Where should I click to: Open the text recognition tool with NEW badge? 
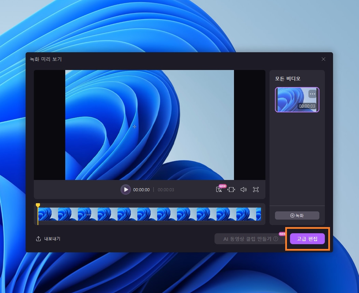click(x=219, y=190)
